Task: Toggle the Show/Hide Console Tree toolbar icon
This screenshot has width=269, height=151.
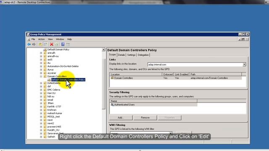Action: [45, 44]
